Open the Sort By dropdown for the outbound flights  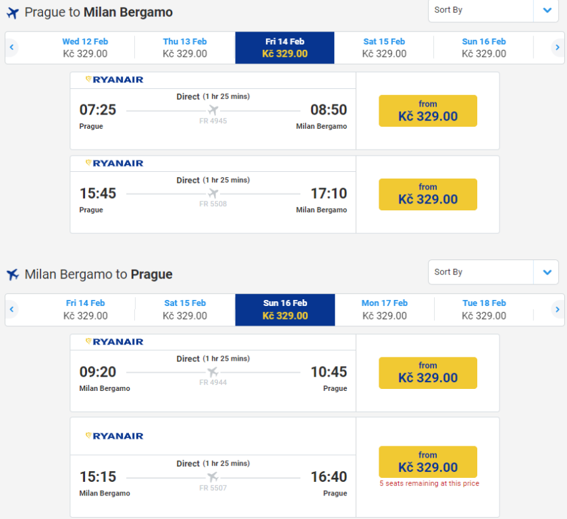(493, 10)
